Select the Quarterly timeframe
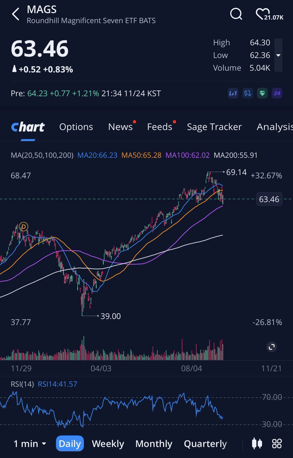This screenshot has height=458, width=293. 205,444
